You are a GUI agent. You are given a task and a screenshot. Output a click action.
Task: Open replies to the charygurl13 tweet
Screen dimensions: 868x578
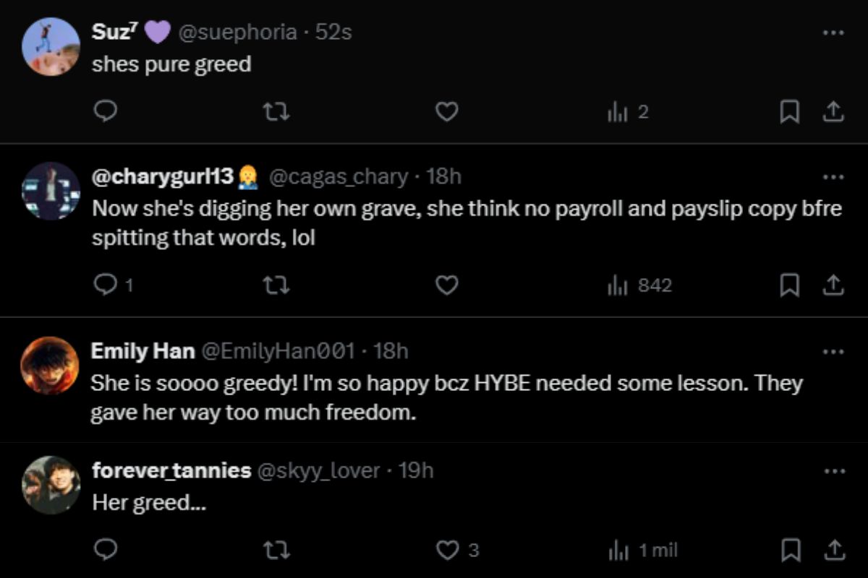[106, 285]
